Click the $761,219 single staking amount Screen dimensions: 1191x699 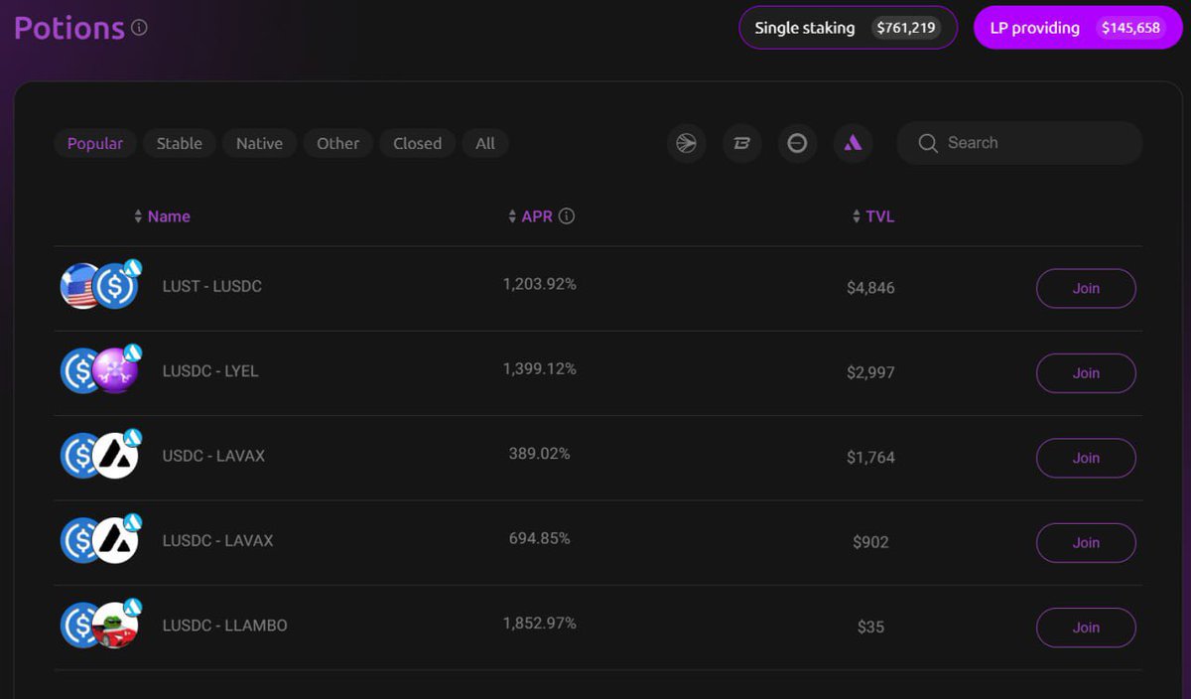[906, 28]
